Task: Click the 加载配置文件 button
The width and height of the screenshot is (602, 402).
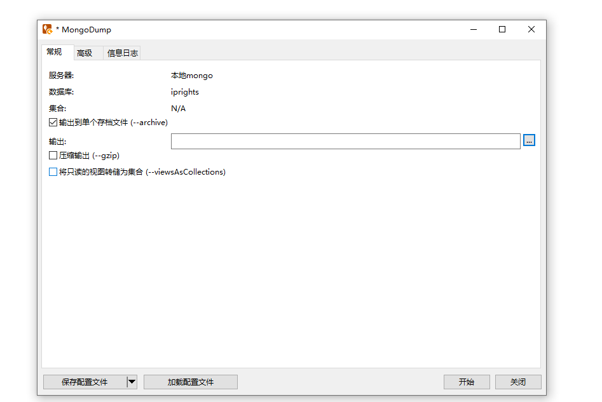Action: [191, 382]
